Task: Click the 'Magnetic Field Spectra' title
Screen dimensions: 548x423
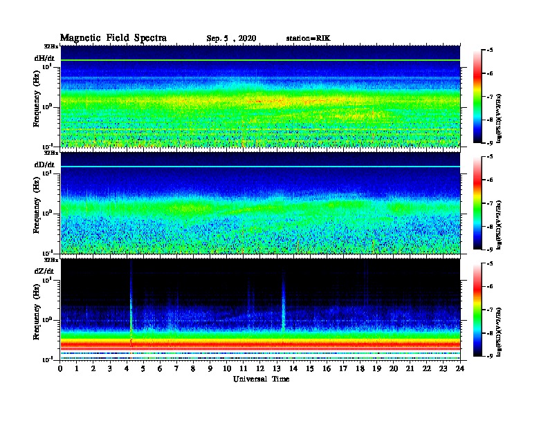Action: 113,38
